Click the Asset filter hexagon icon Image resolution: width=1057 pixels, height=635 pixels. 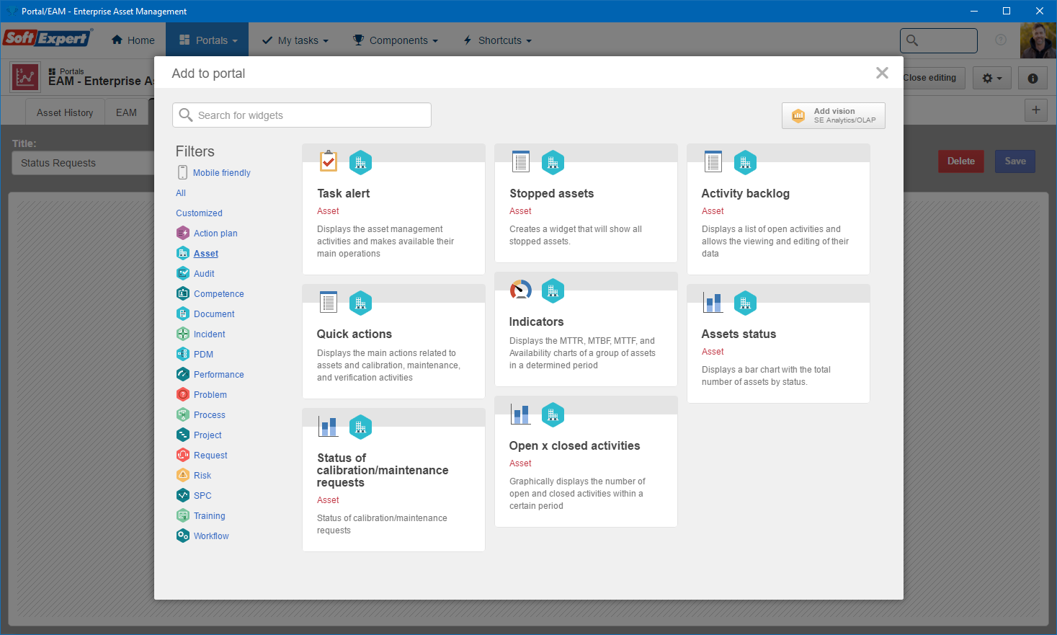[183, 253]
